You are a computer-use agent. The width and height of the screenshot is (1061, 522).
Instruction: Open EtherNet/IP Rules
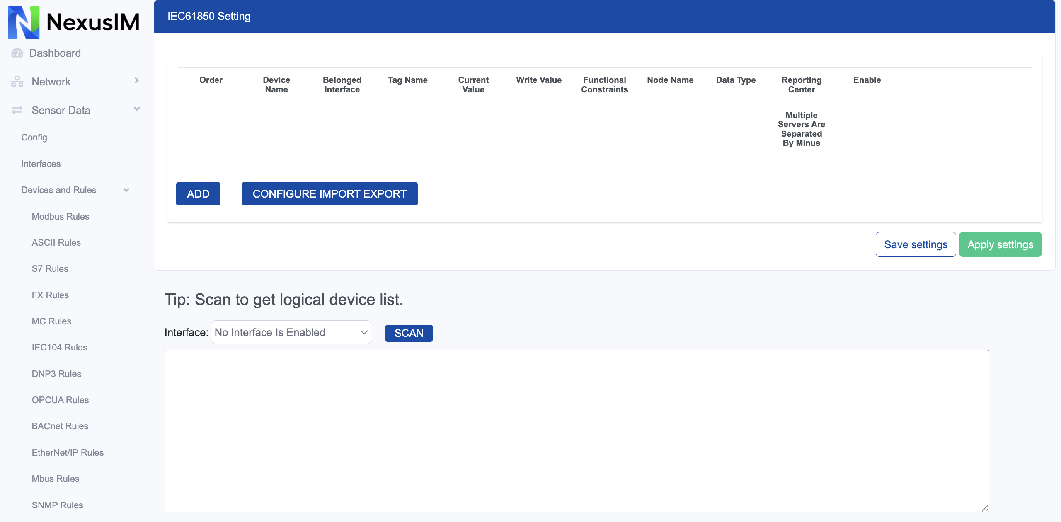click(x=68, y=452)
